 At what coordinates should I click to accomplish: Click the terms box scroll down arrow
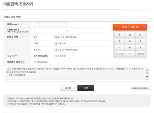[147, 77]
